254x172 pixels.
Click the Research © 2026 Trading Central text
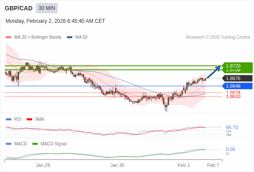(218, 37)
